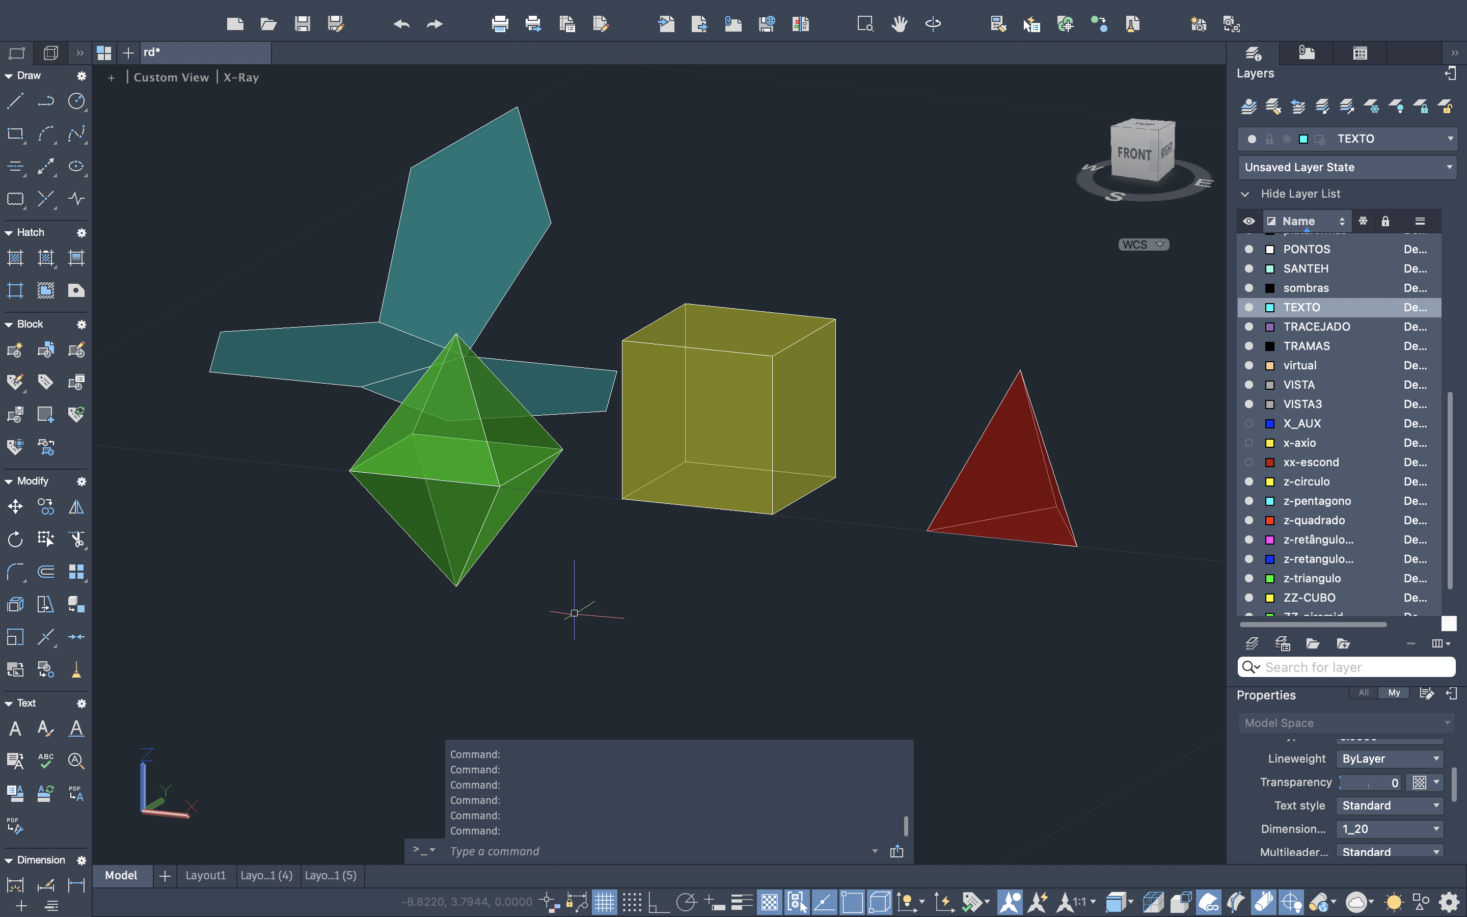
Task: Select the Rotate tool in Modify
Action: (15, 539)
